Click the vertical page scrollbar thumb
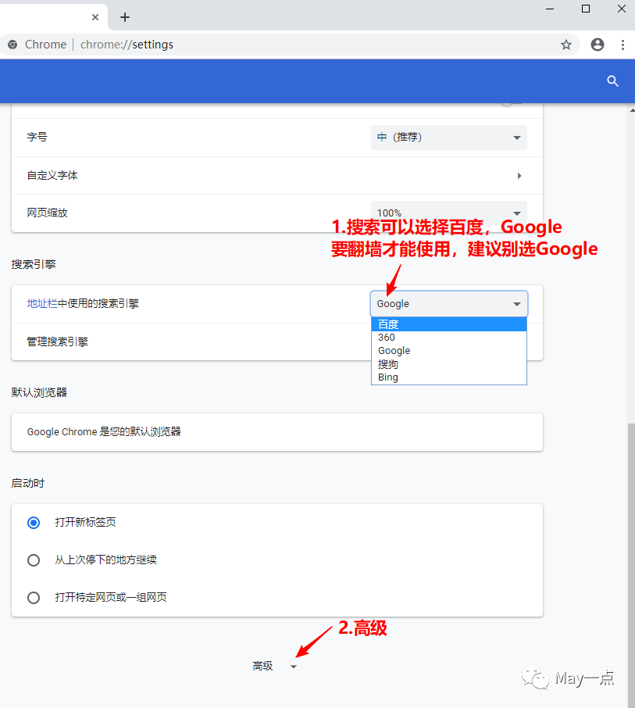 632,565
